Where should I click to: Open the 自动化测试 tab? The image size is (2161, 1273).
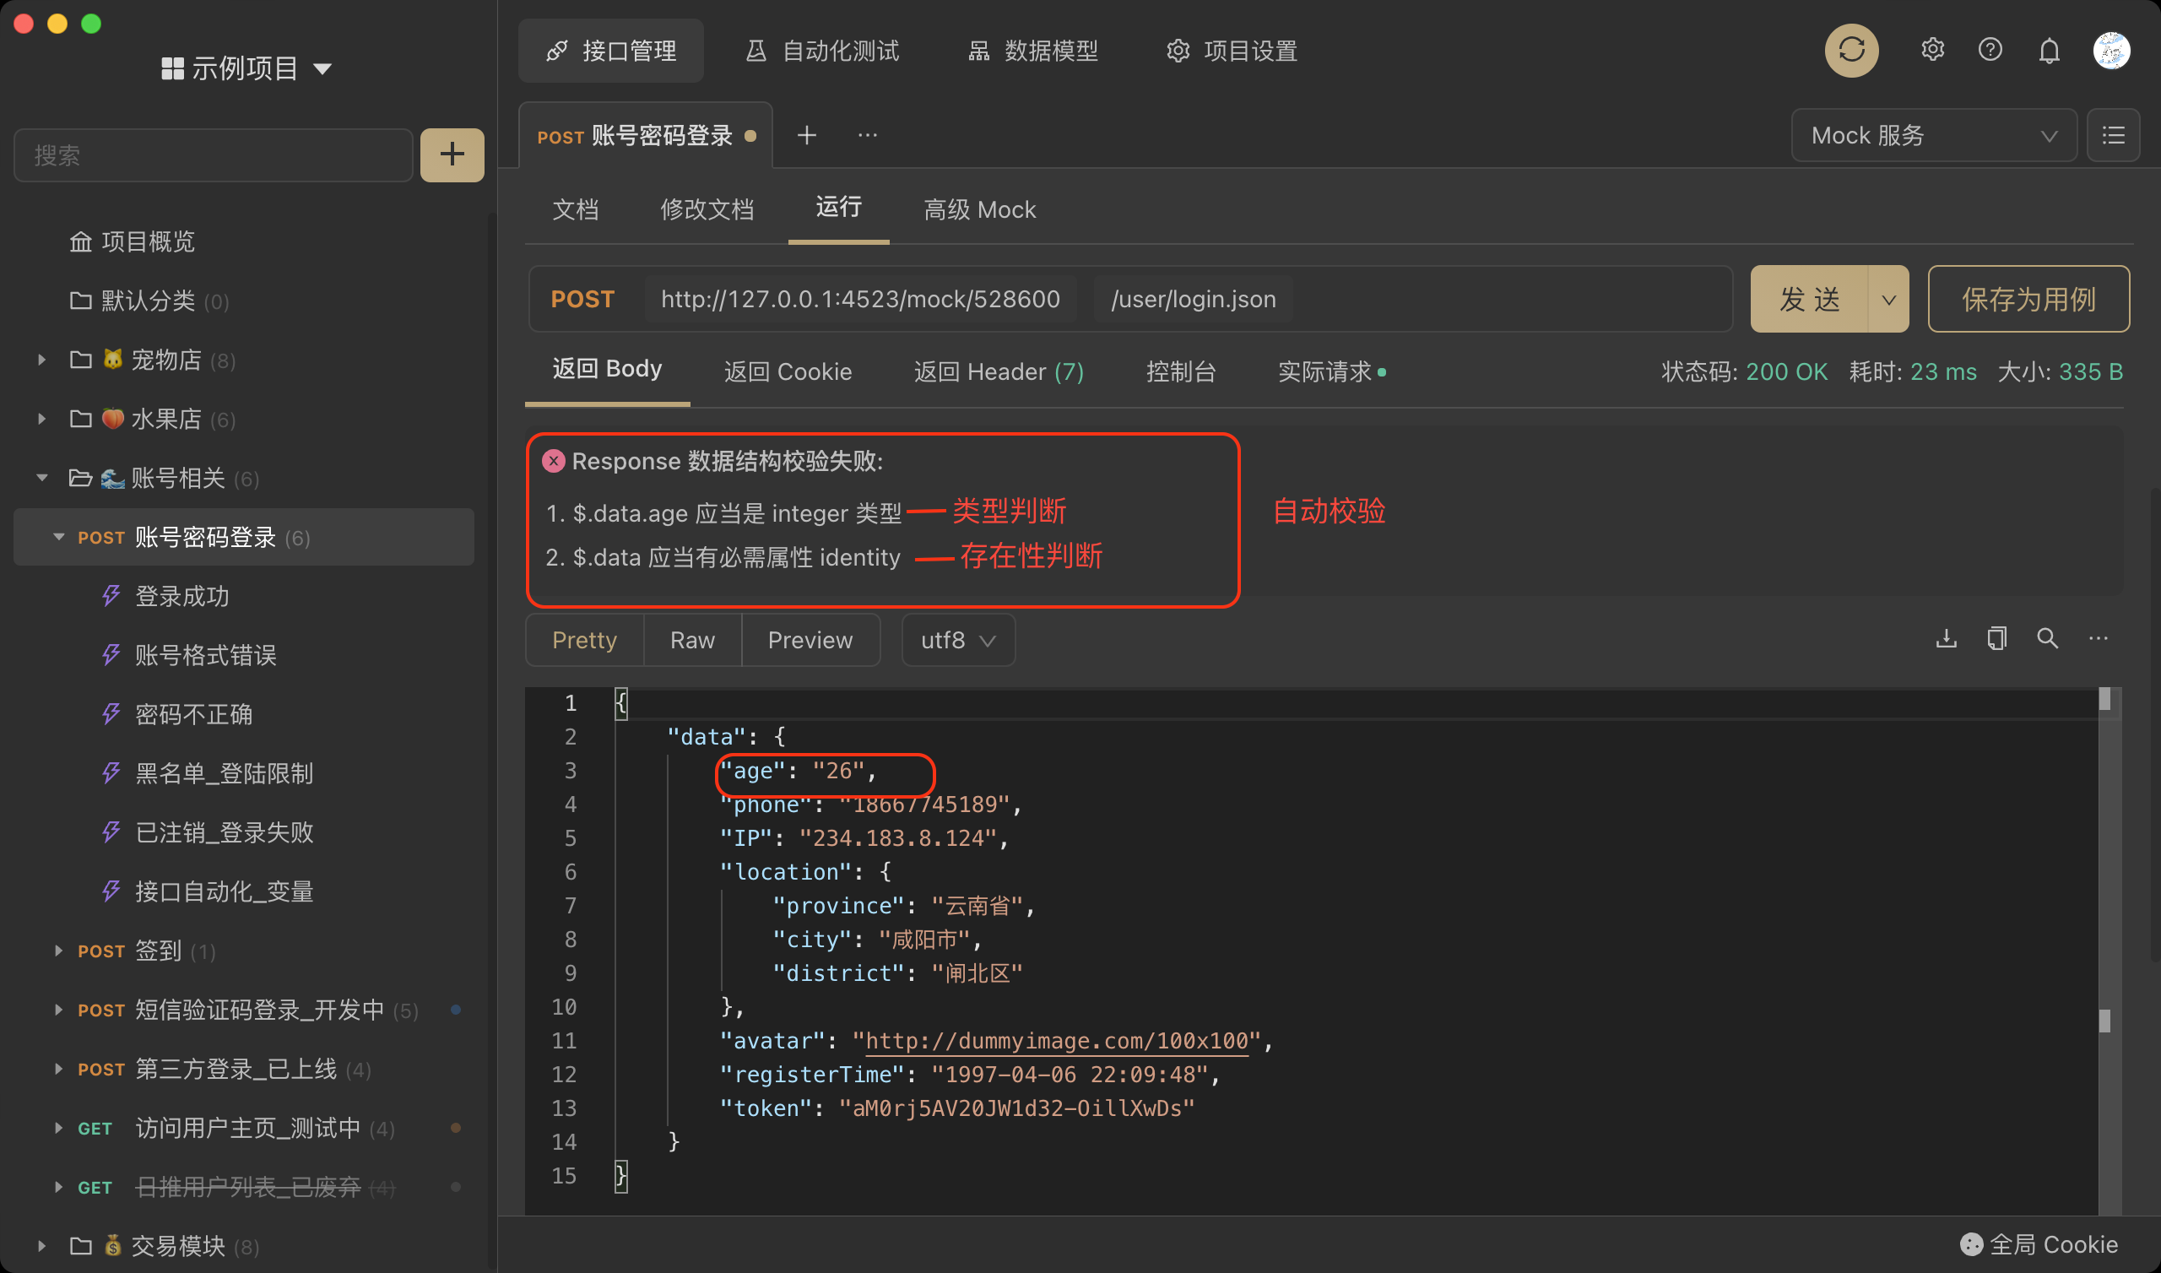pos(822,51)
